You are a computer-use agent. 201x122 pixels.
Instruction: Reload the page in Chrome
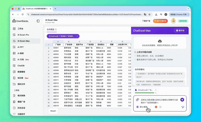click(23, 14)
